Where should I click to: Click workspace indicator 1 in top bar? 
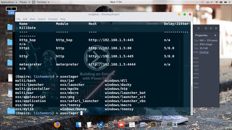pyautogui.click(x=202, y=2)
